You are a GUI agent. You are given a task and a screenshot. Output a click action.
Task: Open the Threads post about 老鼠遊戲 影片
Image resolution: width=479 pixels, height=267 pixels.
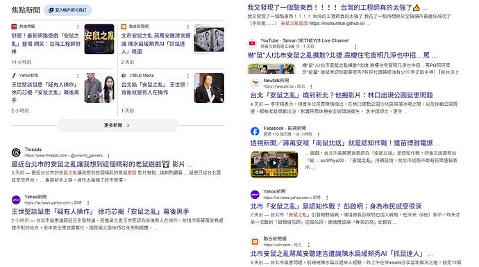click(x=98, y=164)
